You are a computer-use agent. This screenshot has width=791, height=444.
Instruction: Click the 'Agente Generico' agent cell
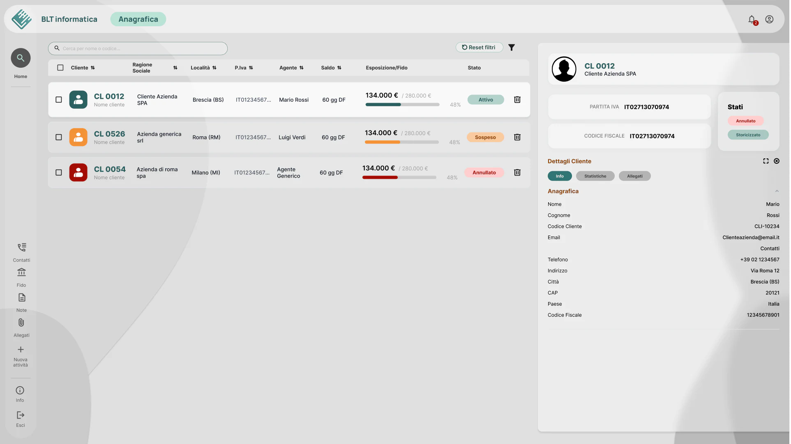[288, 173]
